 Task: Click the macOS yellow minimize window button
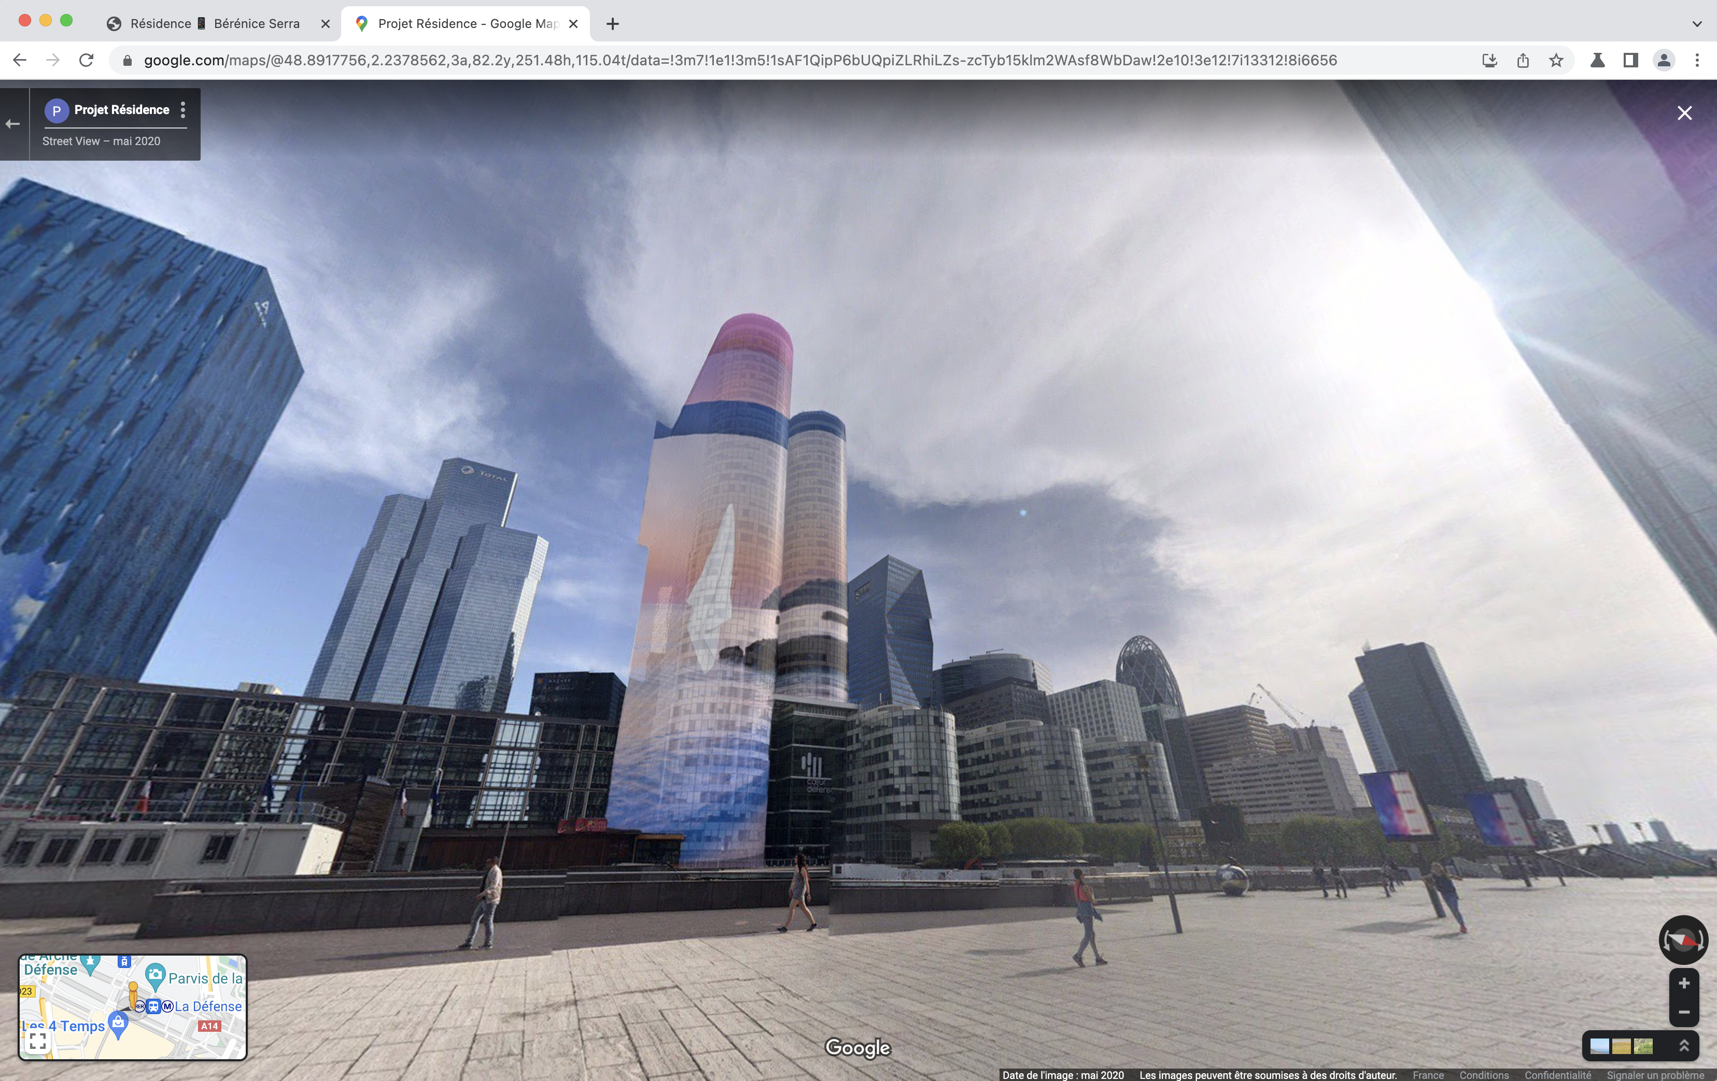click(46, 21)
